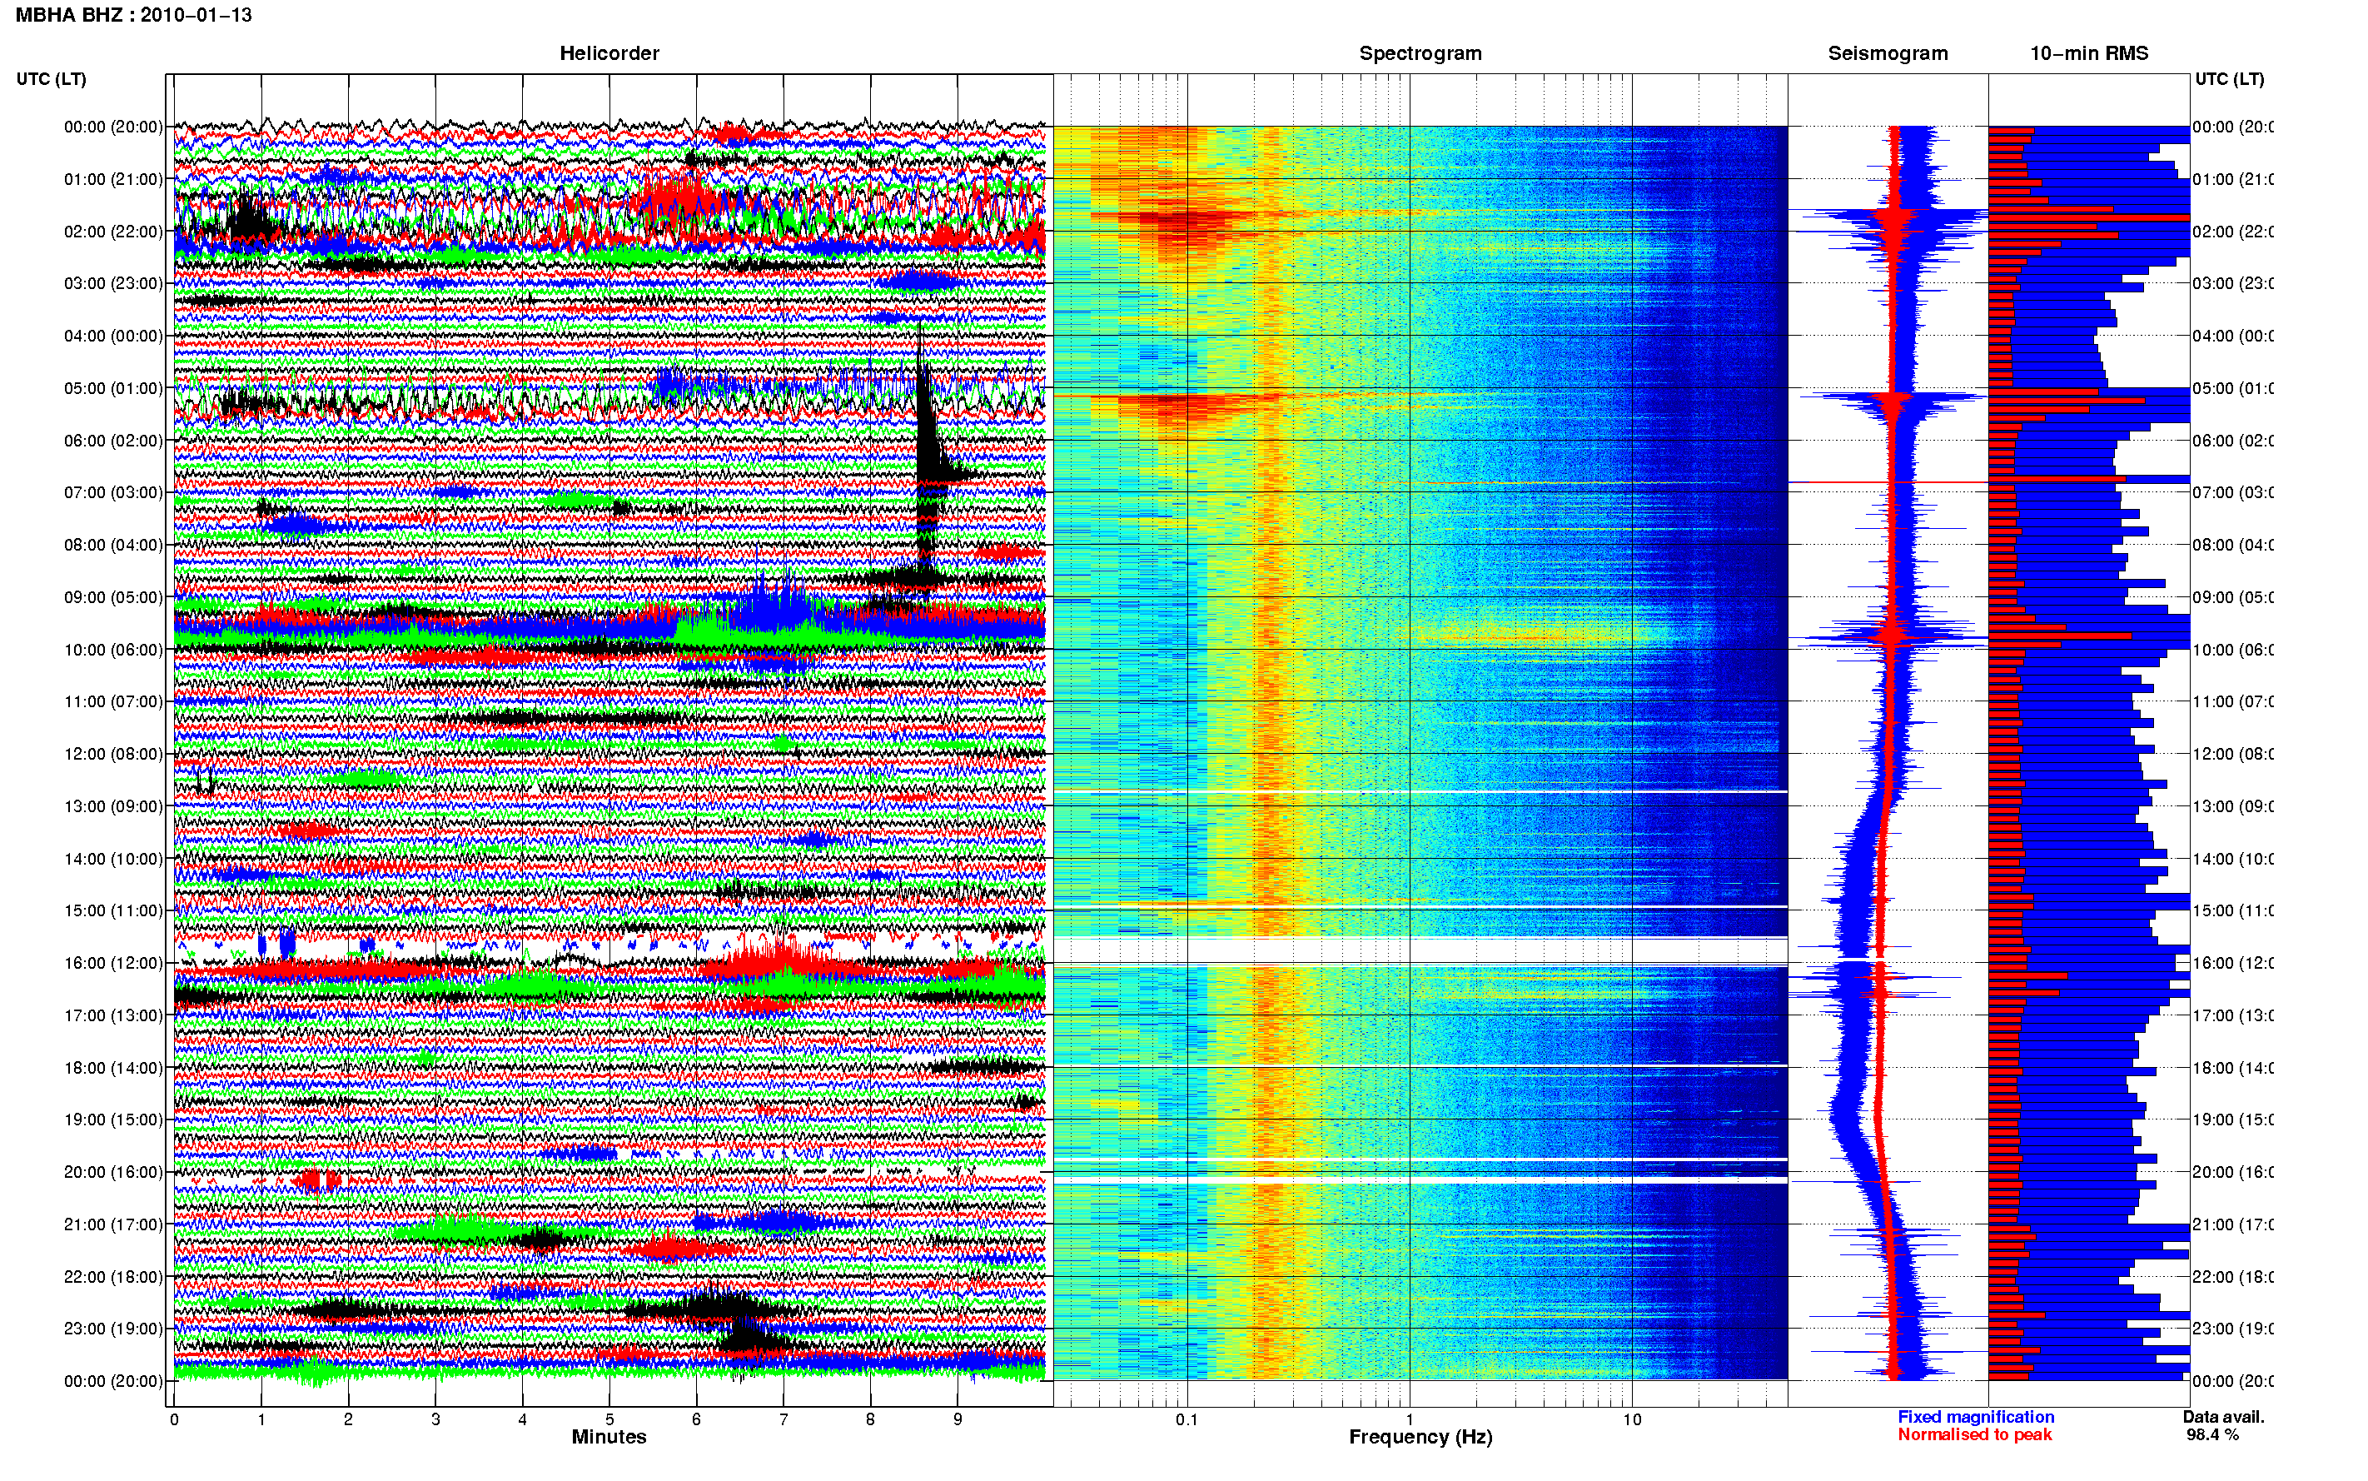
Task: Click the 'Normalised to peak' legend text
Action: pos(1974,1434)
